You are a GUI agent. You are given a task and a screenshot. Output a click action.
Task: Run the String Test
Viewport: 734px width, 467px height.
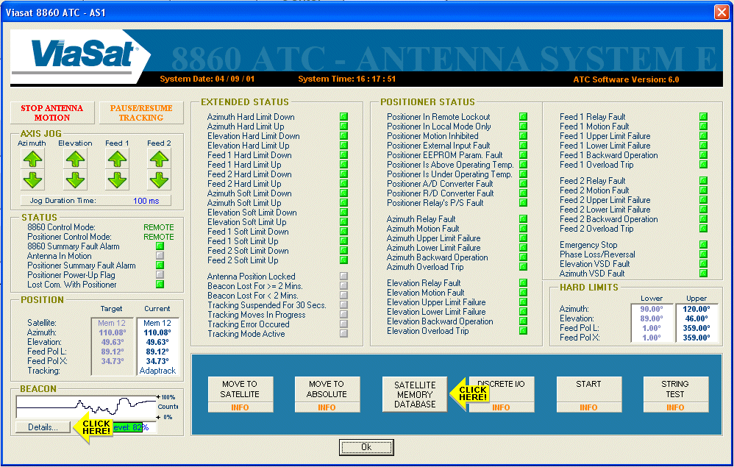[675, 389]
